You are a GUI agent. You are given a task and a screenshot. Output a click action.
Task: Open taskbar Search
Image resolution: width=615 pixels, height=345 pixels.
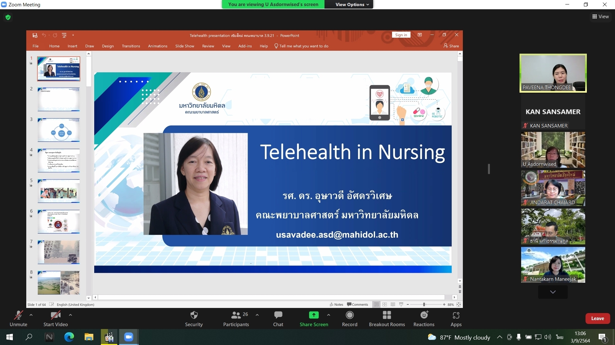coord(29,337)
